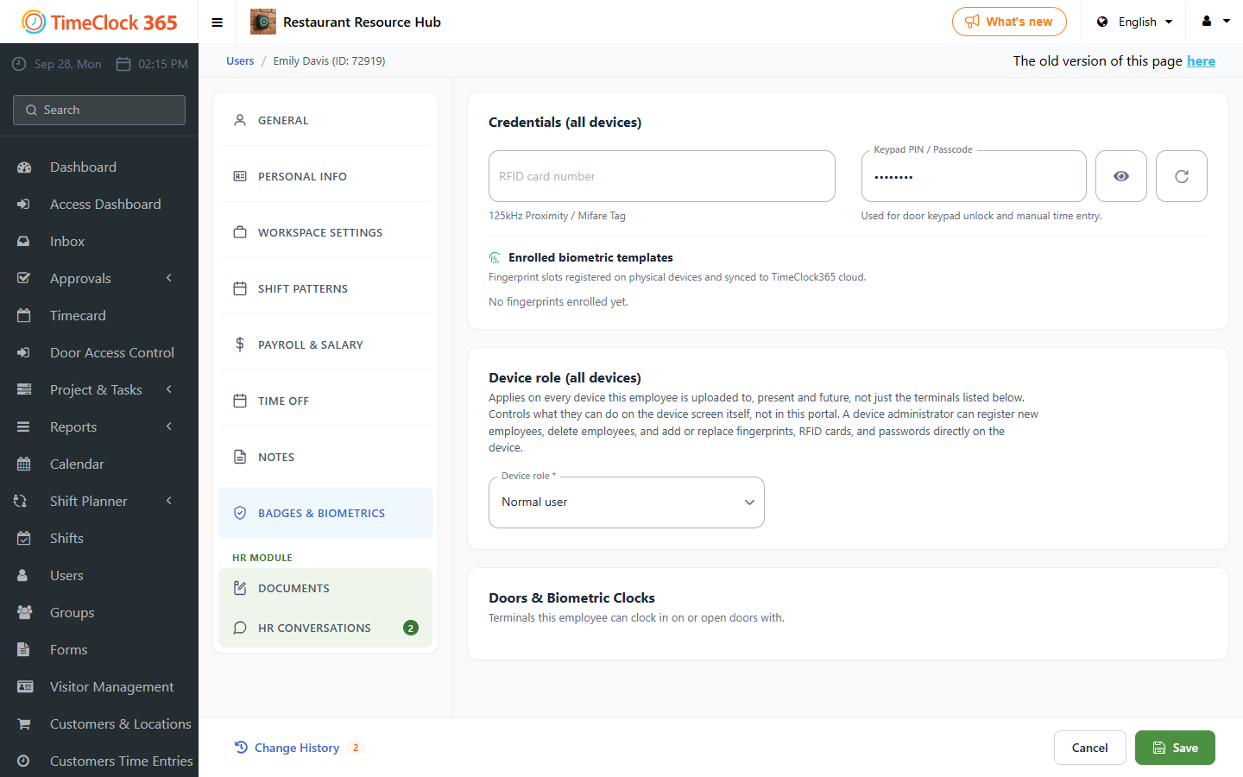This screenshot has height=777, width=1243.
Task: Open Groups in the sidebar
Action: pyautogui.click(x=99, y=612)
